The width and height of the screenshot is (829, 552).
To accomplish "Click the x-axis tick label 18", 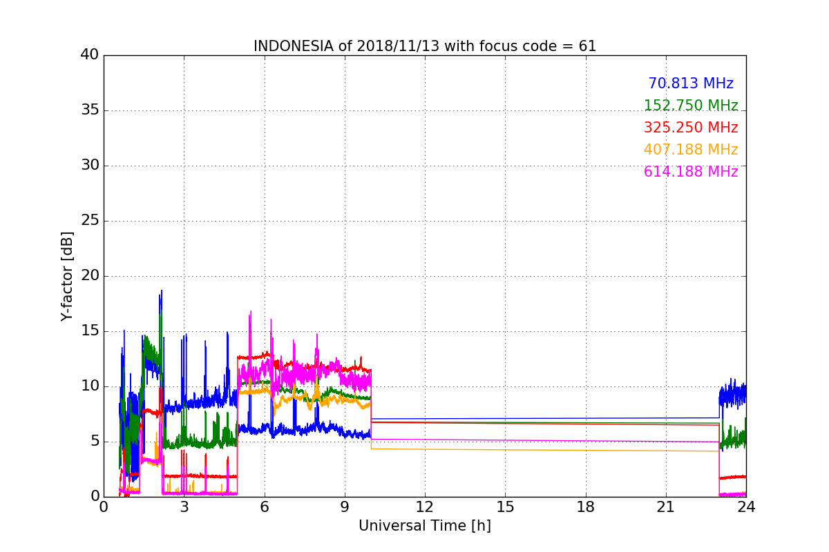I will pyautogui.click(x=586, y=507).
